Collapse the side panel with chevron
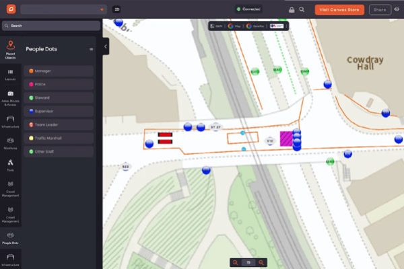The width and height of the screenshot is (404, 269). (x=106, y=46)
